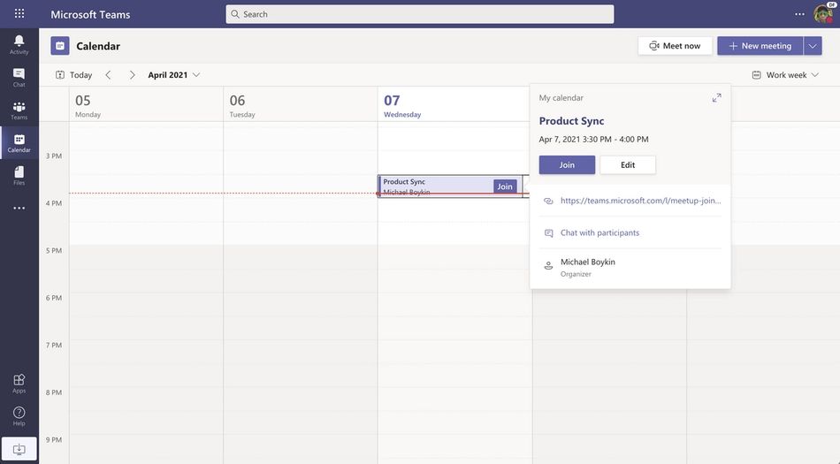840x464 pixels.
Task: Show more apps from the sidebar ellipsis
Action: (19, 209)
